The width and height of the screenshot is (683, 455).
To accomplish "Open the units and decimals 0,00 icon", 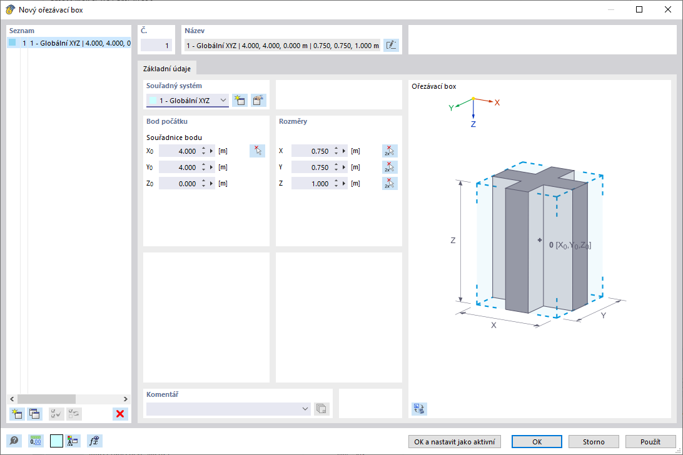I will click(36, 441).
